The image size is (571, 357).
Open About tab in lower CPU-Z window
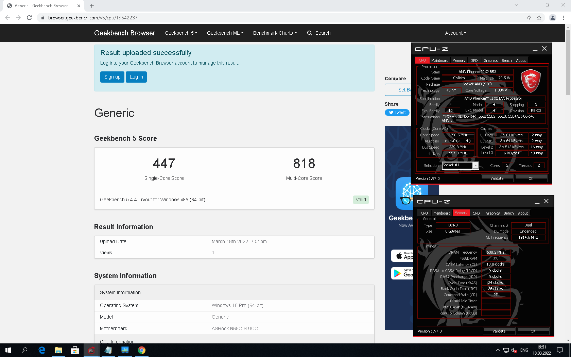click(523, 213)
